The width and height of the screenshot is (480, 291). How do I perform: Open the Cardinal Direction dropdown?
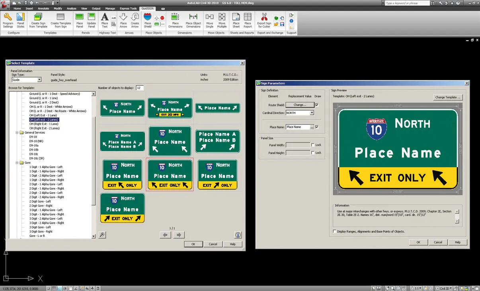pyautogui.click(x=312, y=113)
